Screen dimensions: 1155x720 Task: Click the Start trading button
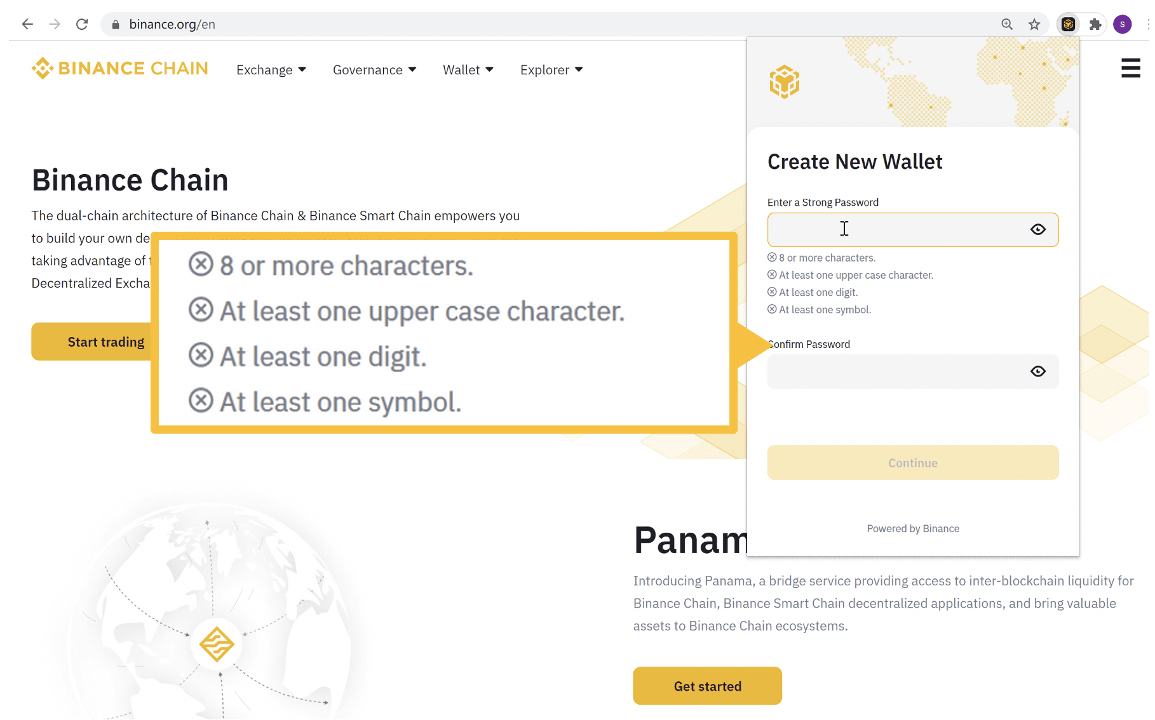coord(91,342)
